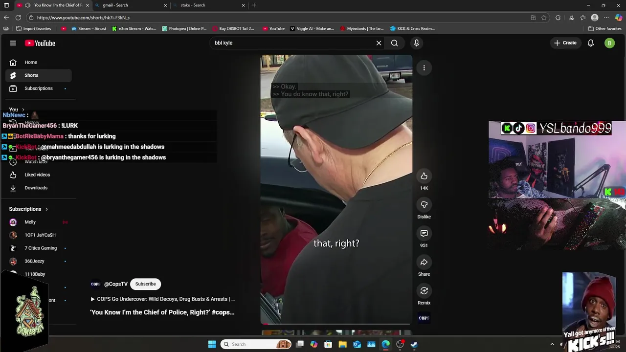The image size is (626, 352).
Task: Click the YouTube search box containing bbl kyle
Action: coord(292,43)
